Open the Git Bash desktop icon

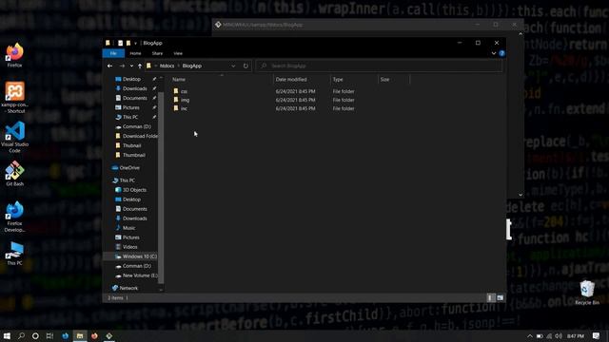(x=15, y=173)
